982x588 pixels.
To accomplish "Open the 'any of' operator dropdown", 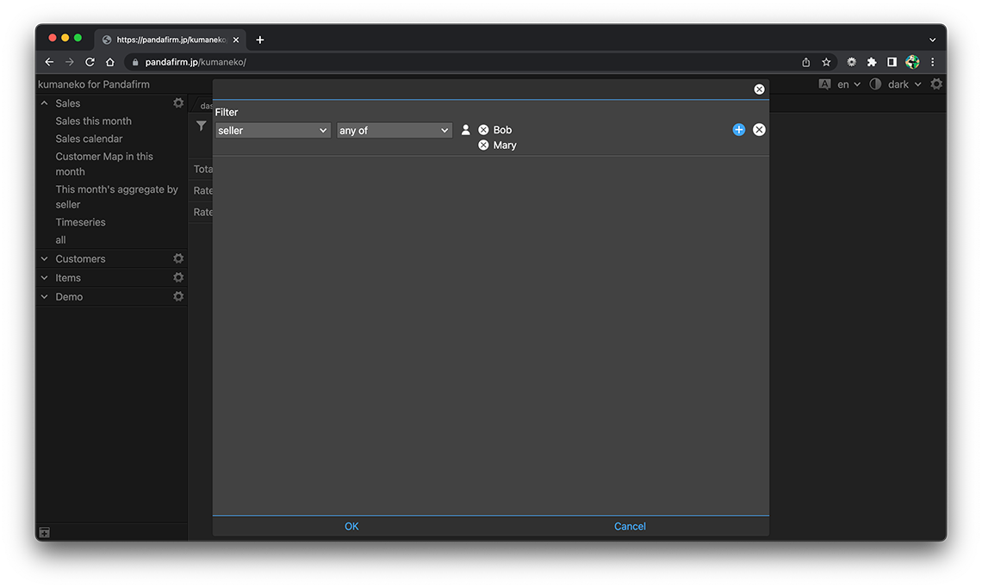I will coord(395,131).
